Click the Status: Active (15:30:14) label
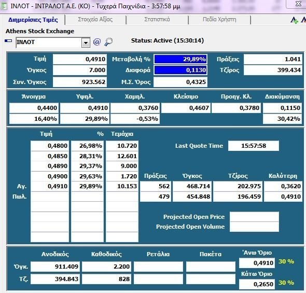 (x=168, y=40)
